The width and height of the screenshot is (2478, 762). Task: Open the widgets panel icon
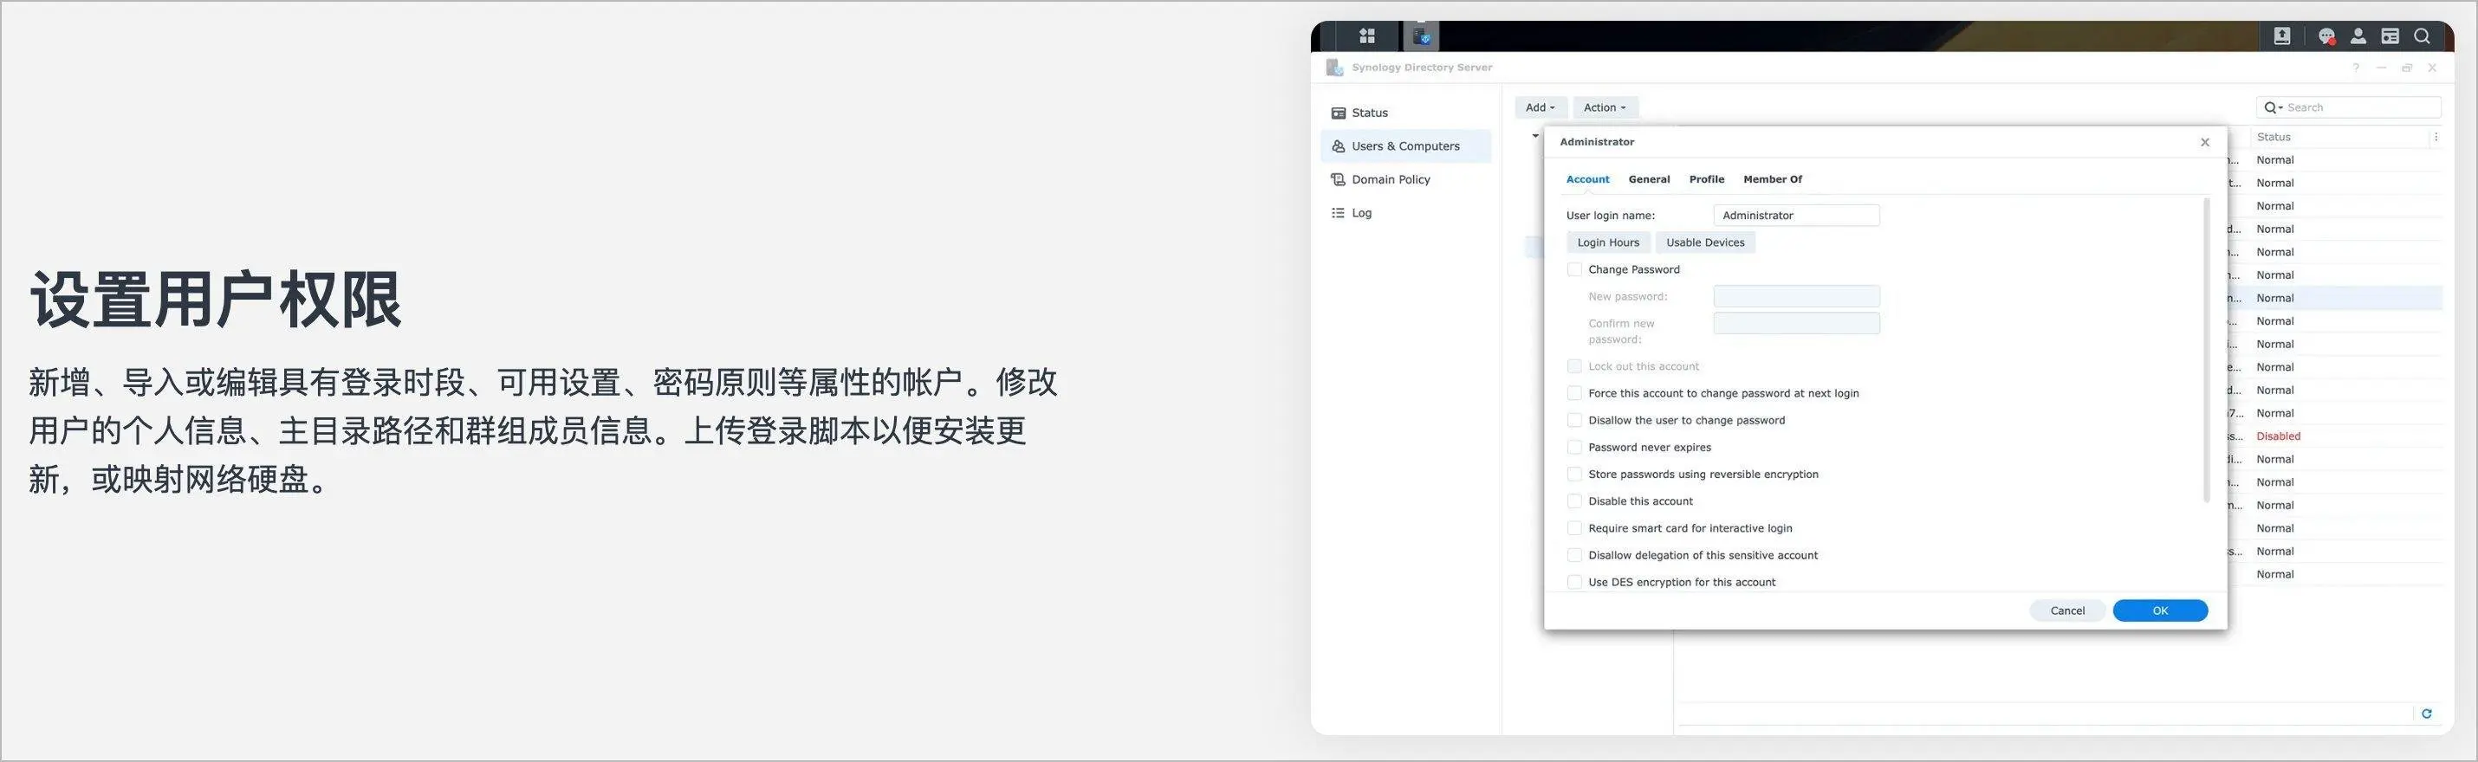[x=2390, y=36]
